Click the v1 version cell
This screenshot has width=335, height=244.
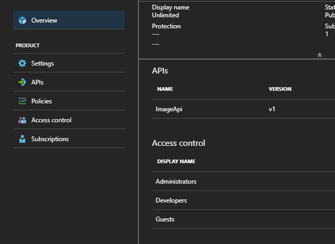pyautogui.click(x=272, y=109)
